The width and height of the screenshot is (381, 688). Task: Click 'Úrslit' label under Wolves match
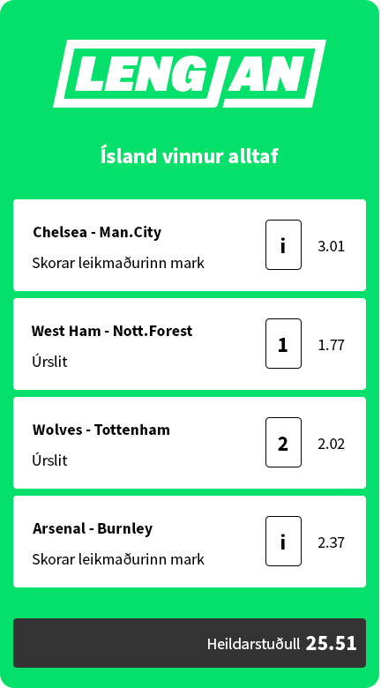coord(49,460)
